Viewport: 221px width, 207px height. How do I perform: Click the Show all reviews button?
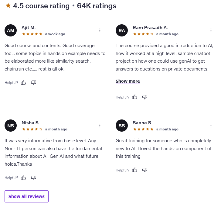click(x=26, y=196)
